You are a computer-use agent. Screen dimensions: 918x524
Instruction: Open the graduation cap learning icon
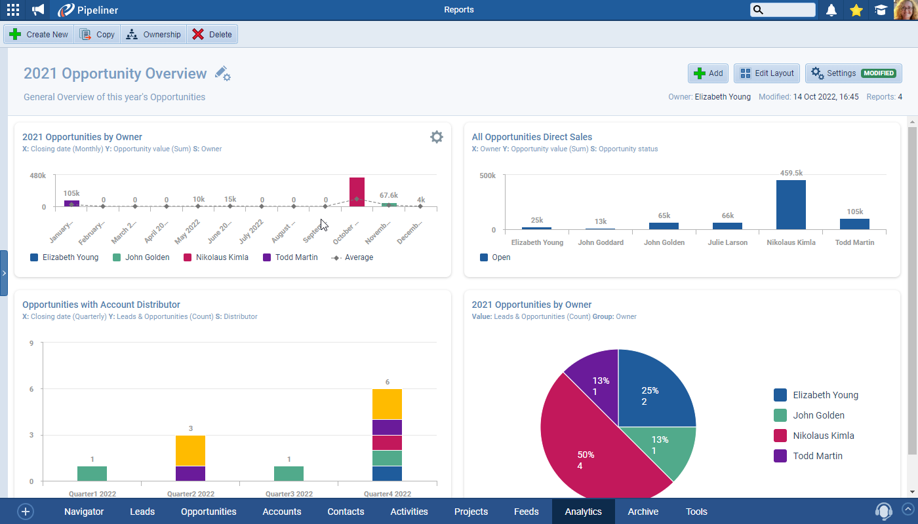[x=881, y=10]
